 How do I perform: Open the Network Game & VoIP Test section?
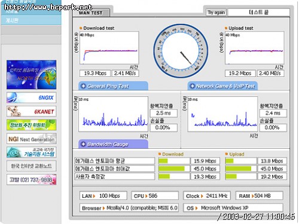point(222,86)
